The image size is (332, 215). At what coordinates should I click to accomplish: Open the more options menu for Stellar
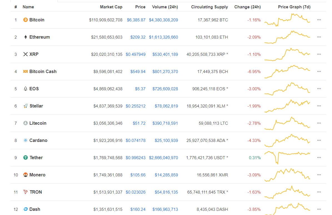click(x=319, y=106)
